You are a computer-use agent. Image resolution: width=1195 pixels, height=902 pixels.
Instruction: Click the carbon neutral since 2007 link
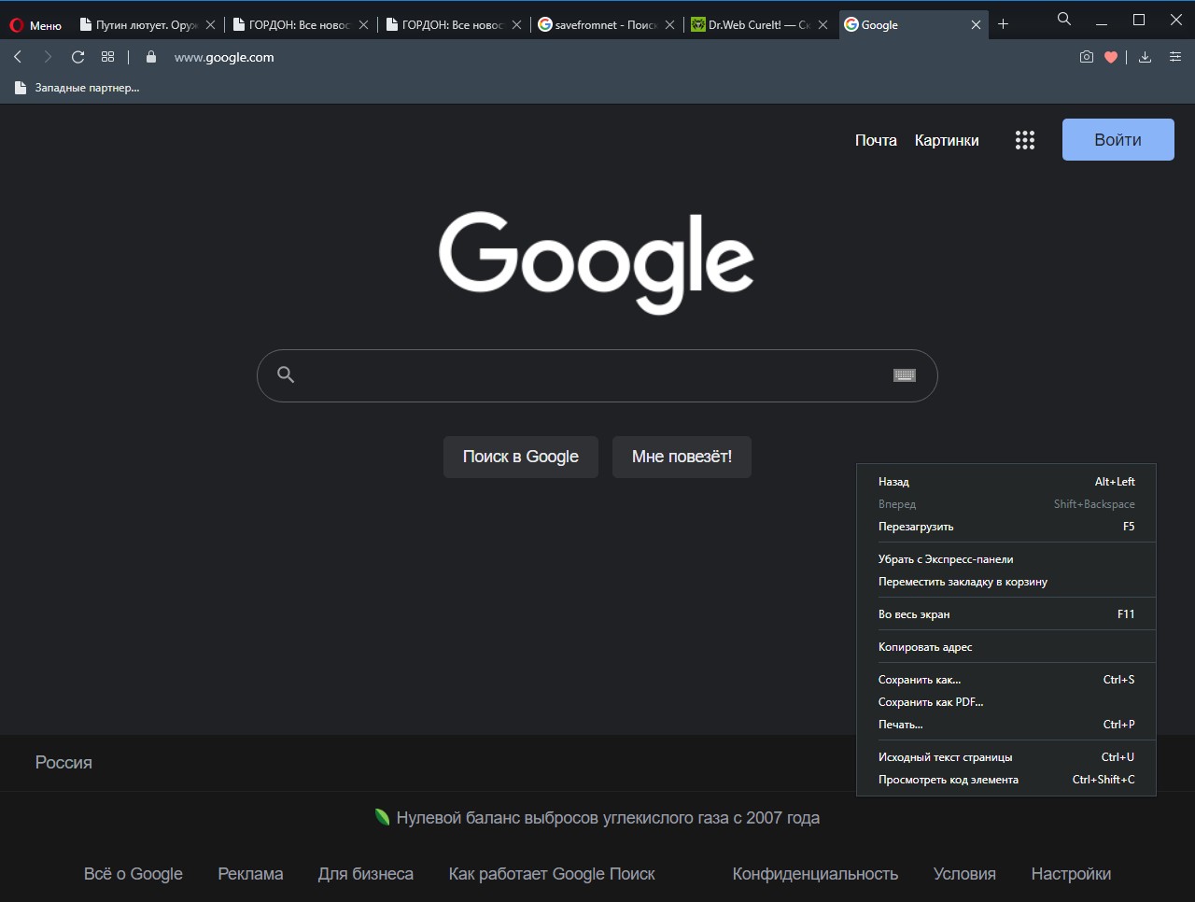597,818
